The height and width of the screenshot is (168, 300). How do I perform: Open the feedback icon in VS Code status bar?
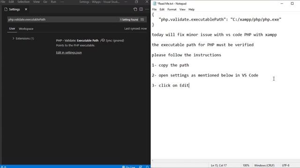click(141, 167)
